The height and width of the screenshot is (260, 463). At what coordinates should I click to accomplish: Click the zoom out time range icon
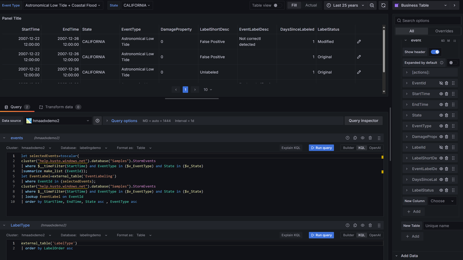tap(372, 5)
